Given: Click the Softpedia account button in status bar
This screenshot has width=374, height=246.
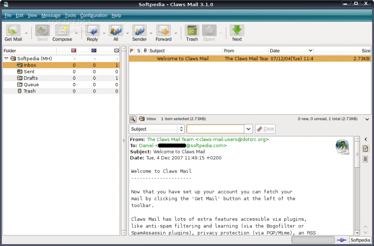Looking at the screenshot, I should click(x=360, y=240).
